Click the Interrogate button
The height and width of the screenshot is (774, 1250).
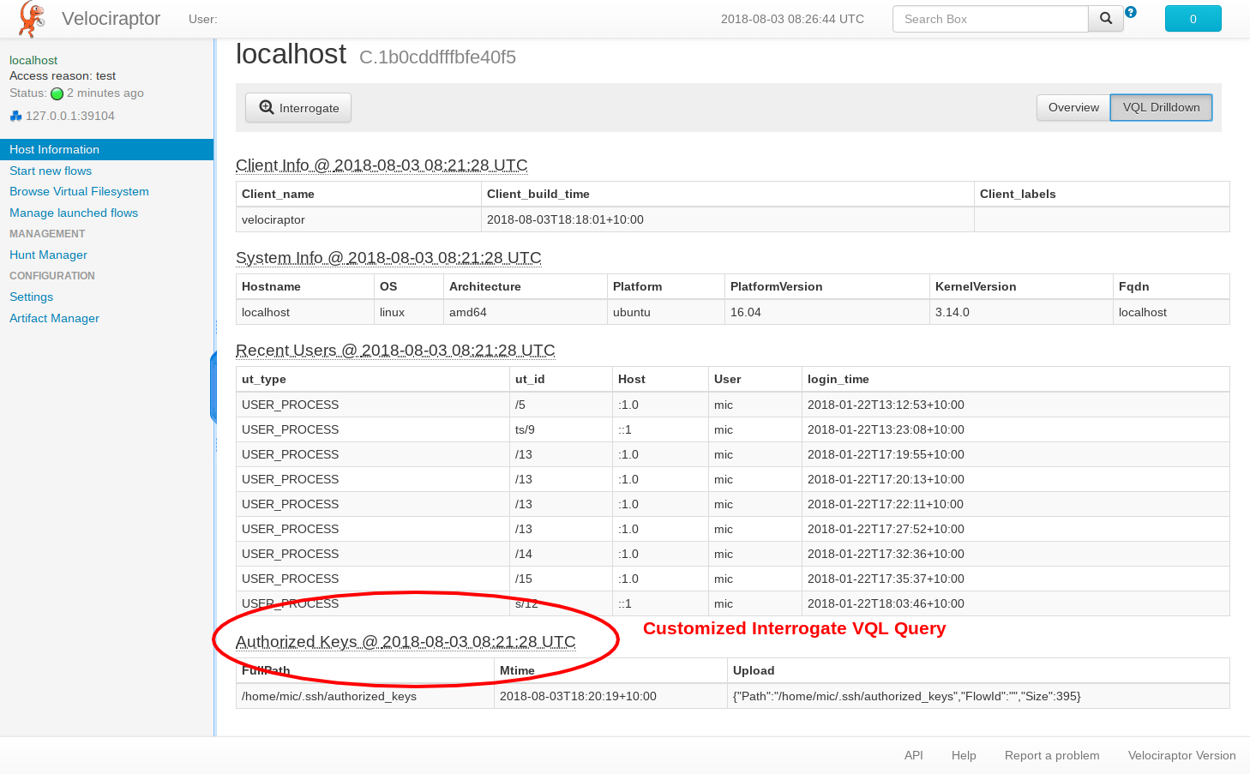[298, 108]
